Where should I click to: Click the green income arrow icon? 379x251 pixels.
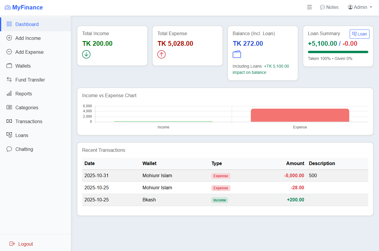tap(86, 54)
